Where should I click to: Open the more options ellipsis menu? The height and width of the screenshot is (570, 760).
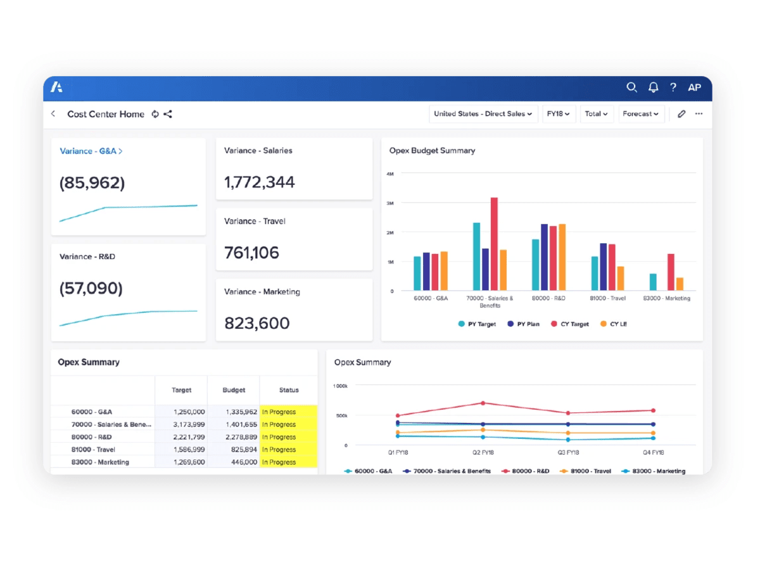699,114
